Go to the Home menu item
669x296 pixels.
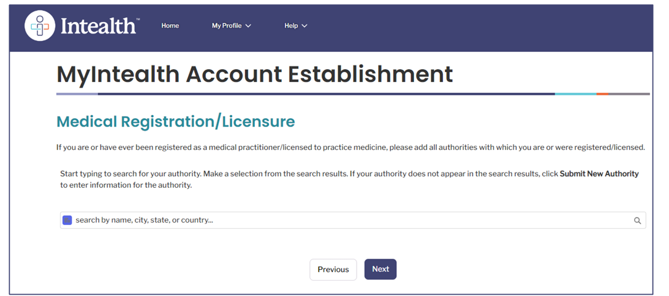[170, 26]
